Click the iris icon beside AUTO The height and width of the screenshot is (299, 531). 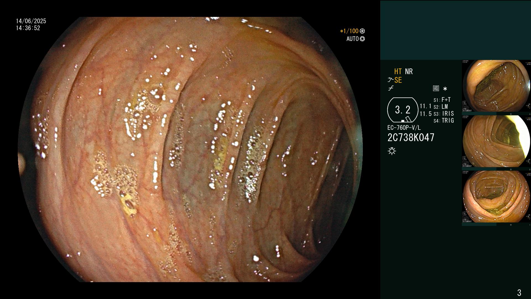point(362,39)
